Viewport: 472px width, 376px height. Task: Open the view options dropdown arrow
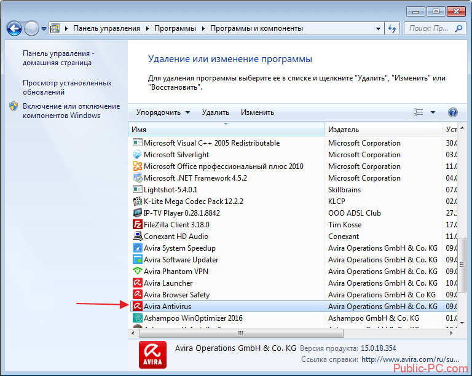pos(433,112)
